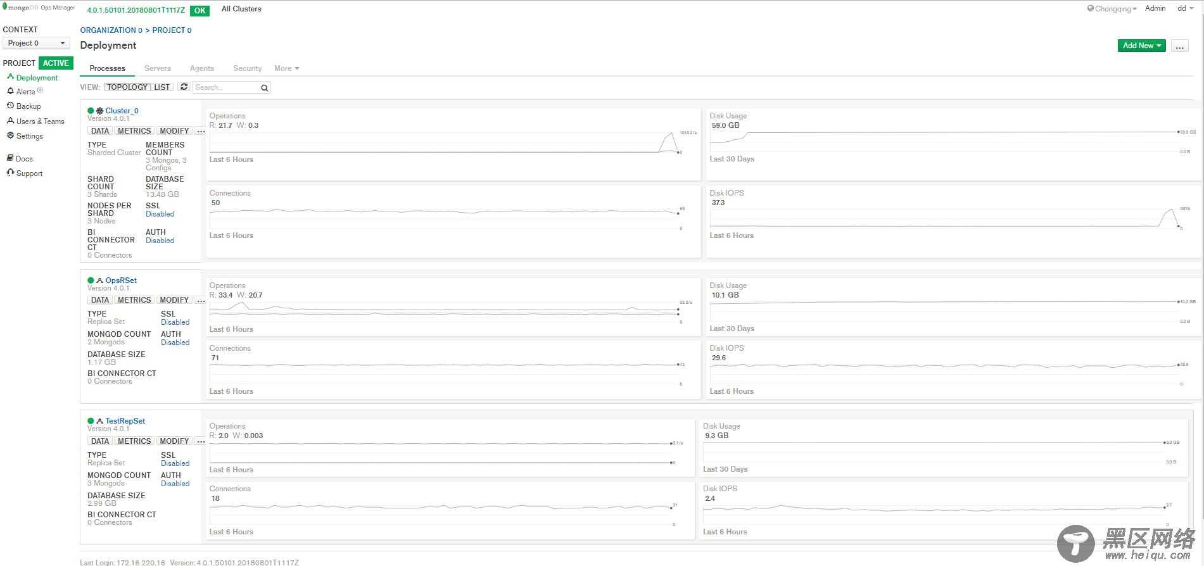Click DATA button for TestRepSet
Viewport: 1204px width, 566px height.
click(100, 441)
